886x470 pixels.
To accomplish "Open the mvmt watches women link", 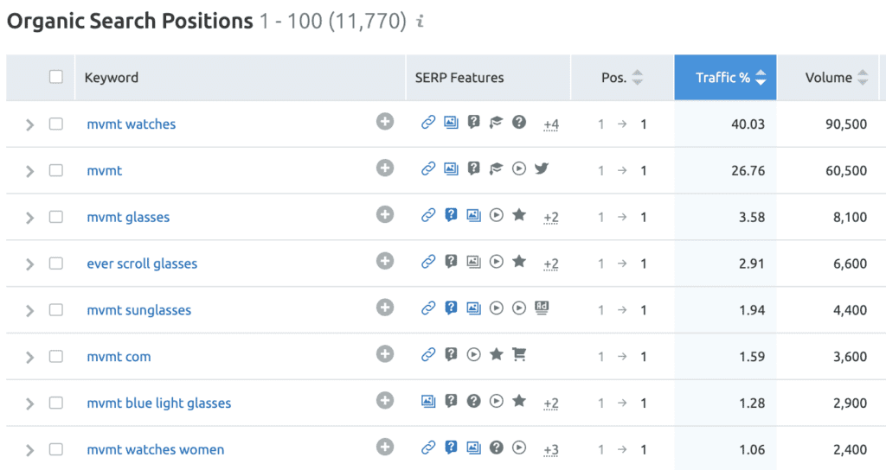I will [x=156, y=449].
